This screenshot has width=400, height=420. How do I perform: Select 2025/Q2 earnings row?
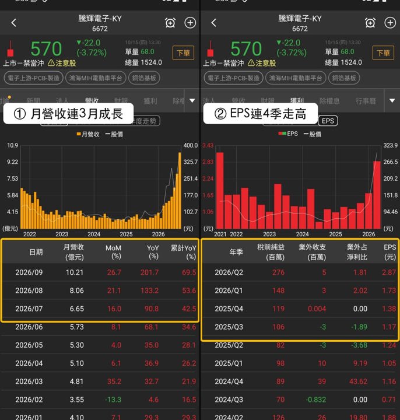pos(300,345)
